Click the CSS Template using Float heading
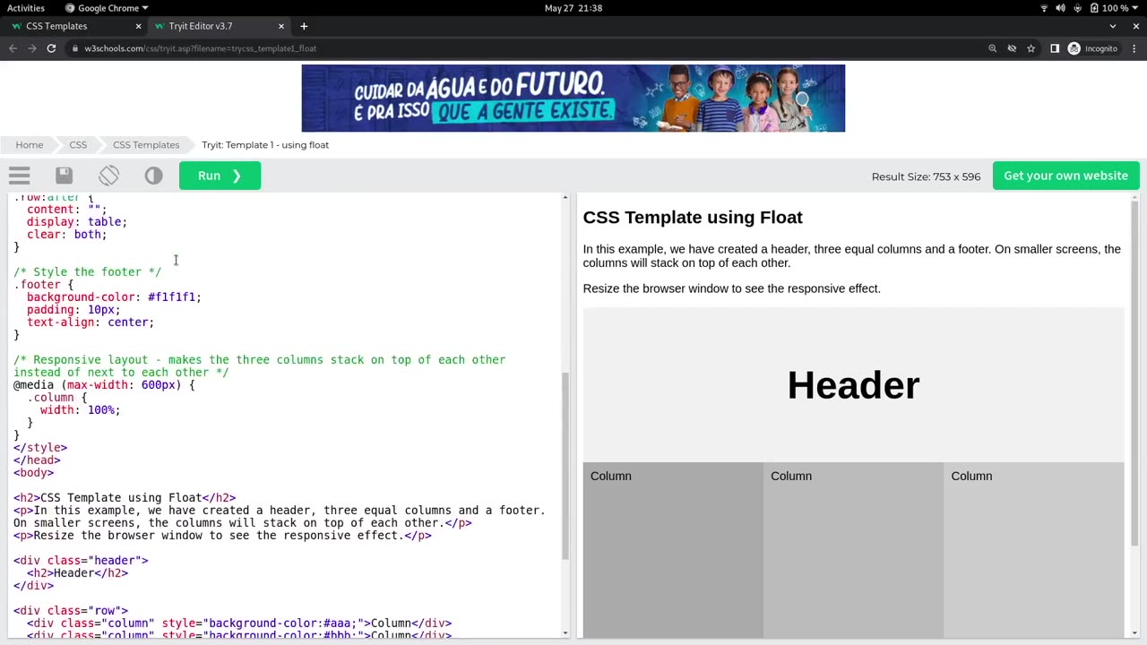Viewport: 1147px width, 645px height. point(693,217)
